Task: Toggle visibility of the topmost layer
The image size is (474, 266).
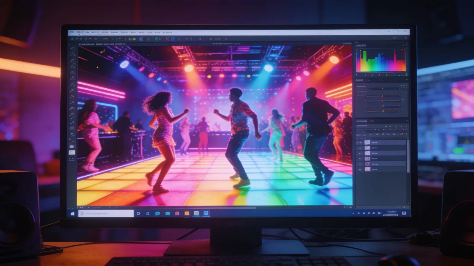Action: click(x=360, y=142)
